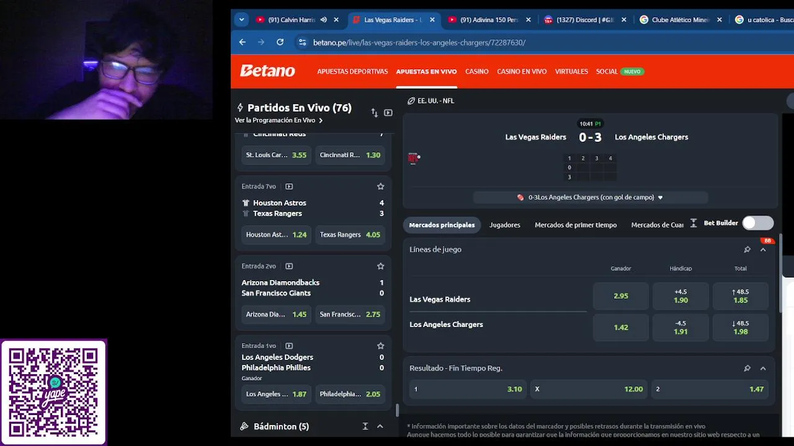Screen dimensions: 794x446
Task: Pick result 2 at 1.47
Action: coord(710,389)
